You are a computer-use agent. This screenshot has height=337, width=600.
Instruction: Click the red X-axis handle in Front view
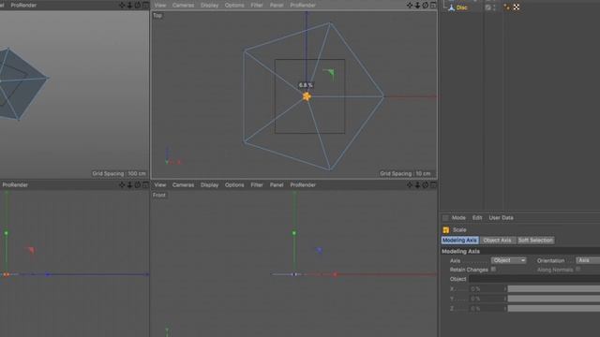[x=336, y=274]
